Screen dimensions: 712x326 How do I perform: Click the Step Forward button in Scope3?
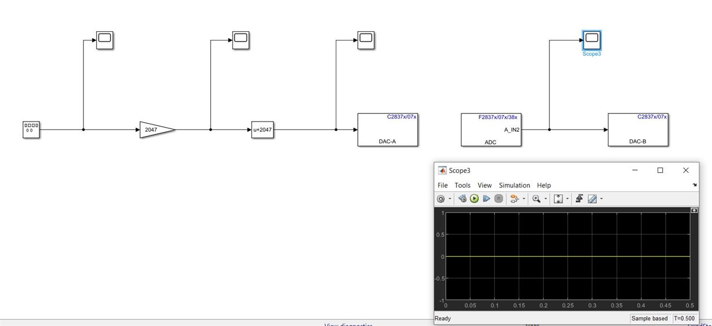coord(486,198)
